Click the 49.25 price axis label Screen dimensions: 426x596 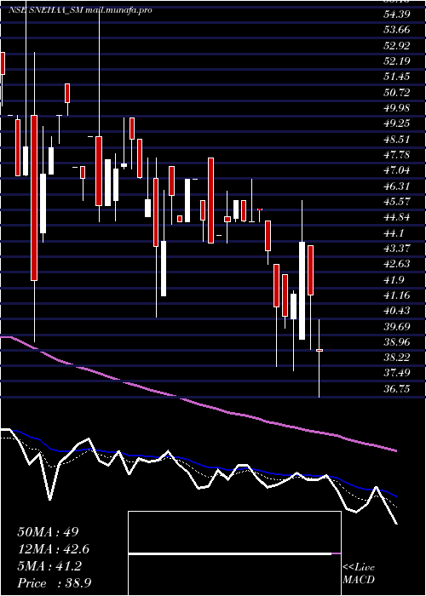click(x=395, y=123)
